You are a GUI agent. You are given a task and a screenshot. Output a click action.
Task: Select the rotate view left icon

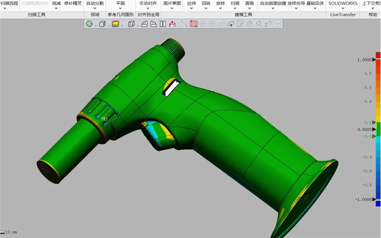coord(144,24)
